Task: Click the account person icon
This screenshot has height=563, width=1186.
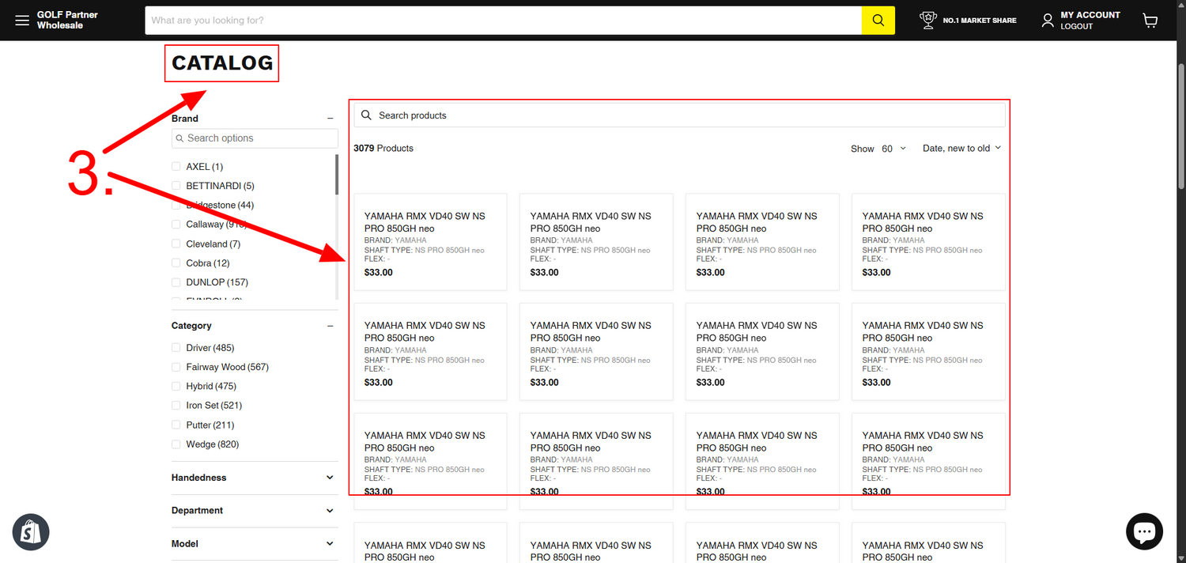Action: [x=1048, y=21]
